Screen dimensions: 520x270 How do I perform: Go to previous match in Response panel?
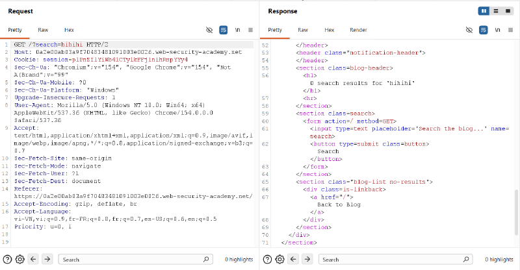point(293,259)
